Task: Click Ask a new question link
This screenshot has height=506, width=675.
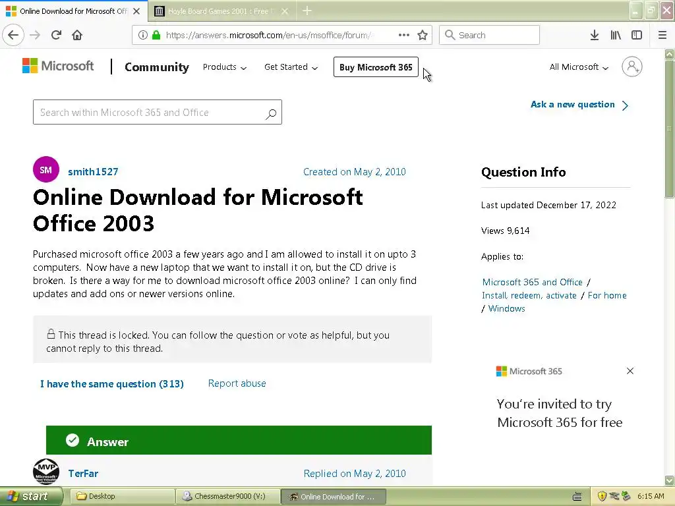Action: (x=579, y=105)
